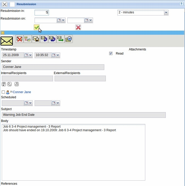Save message with envelope disk icon
The image size is (185, 186).
pyautogui.click(x=36, y=39)
